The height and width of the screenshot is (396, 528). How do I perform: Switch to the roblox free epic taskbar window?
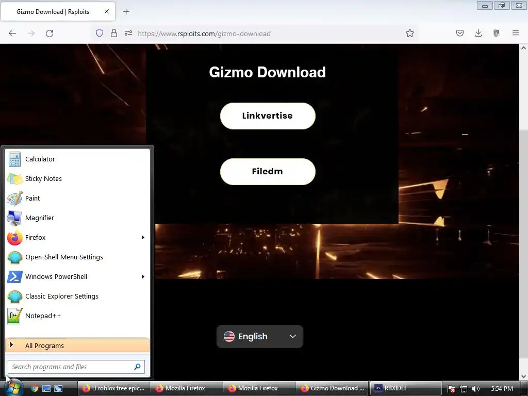coord(113,388)
